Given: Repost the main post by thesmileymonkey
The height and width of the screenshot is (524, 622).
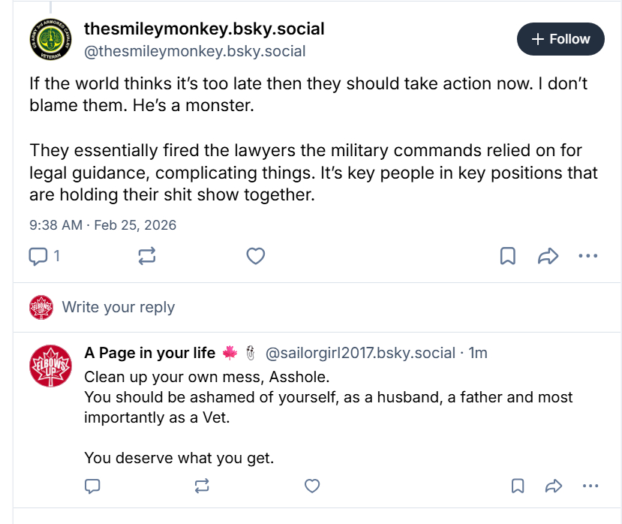Looking at the screenshot, I should click(147, 256).
